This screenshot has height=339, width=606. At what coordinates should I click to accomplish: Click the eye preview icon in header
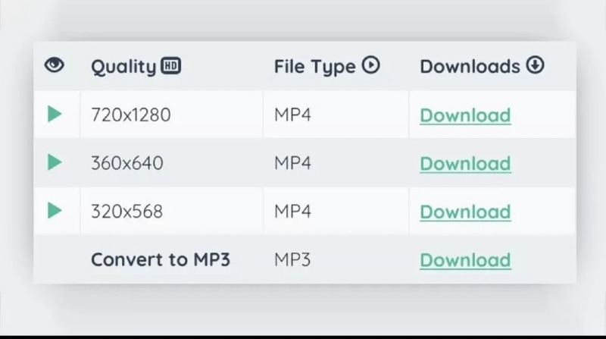54,65
